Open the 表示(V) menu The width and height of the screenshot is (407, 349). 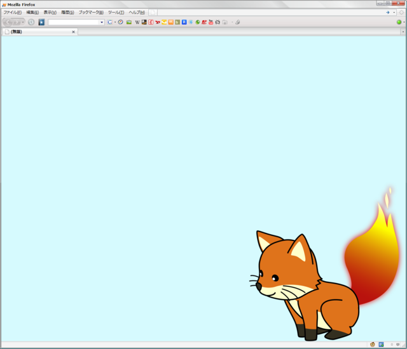50,13
